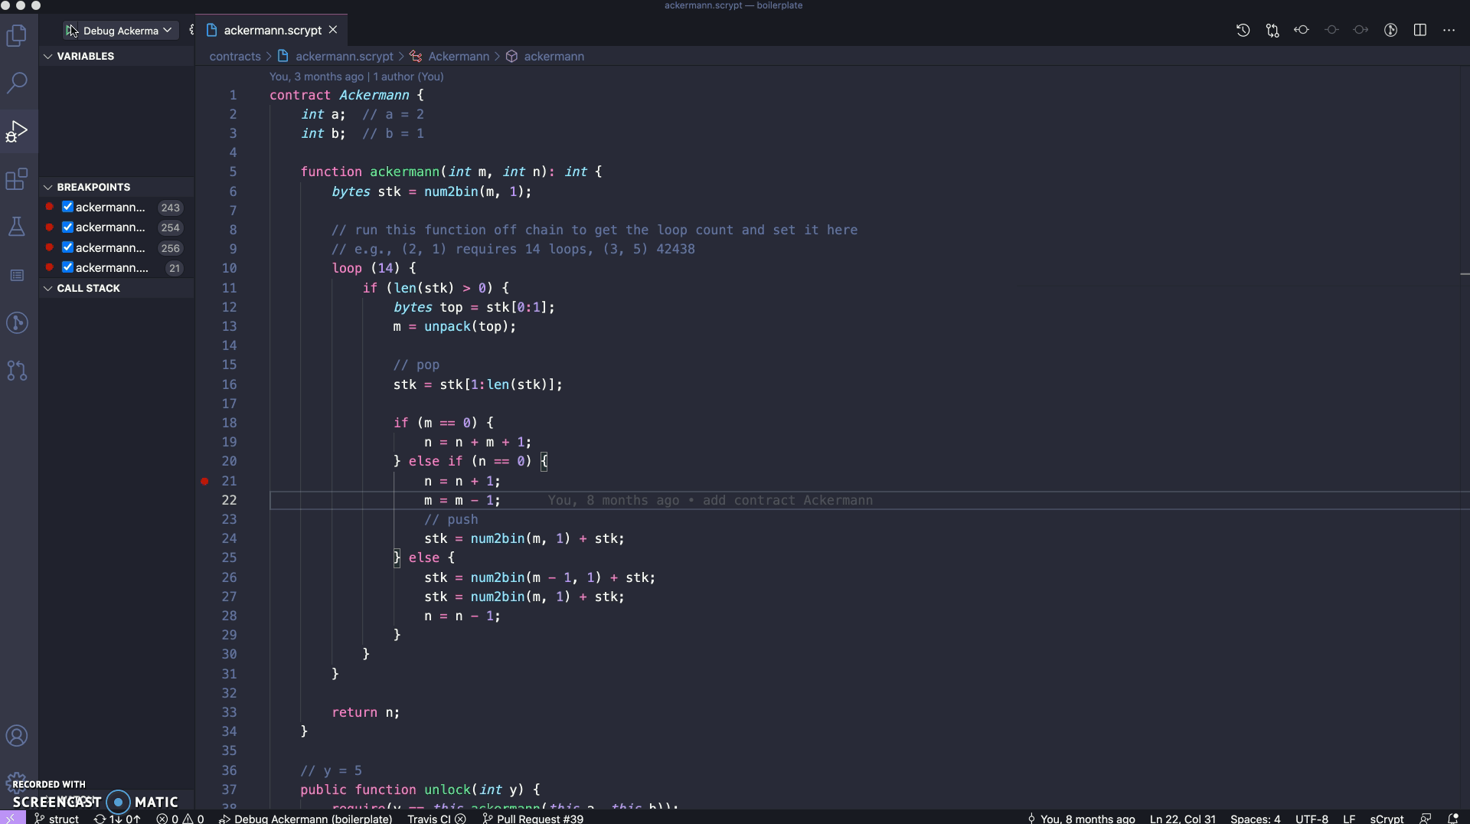The image size is (1470, 824).
Task: Open the editor More Actions menu
Action: pyautogui.click(x=1449, y=30)
